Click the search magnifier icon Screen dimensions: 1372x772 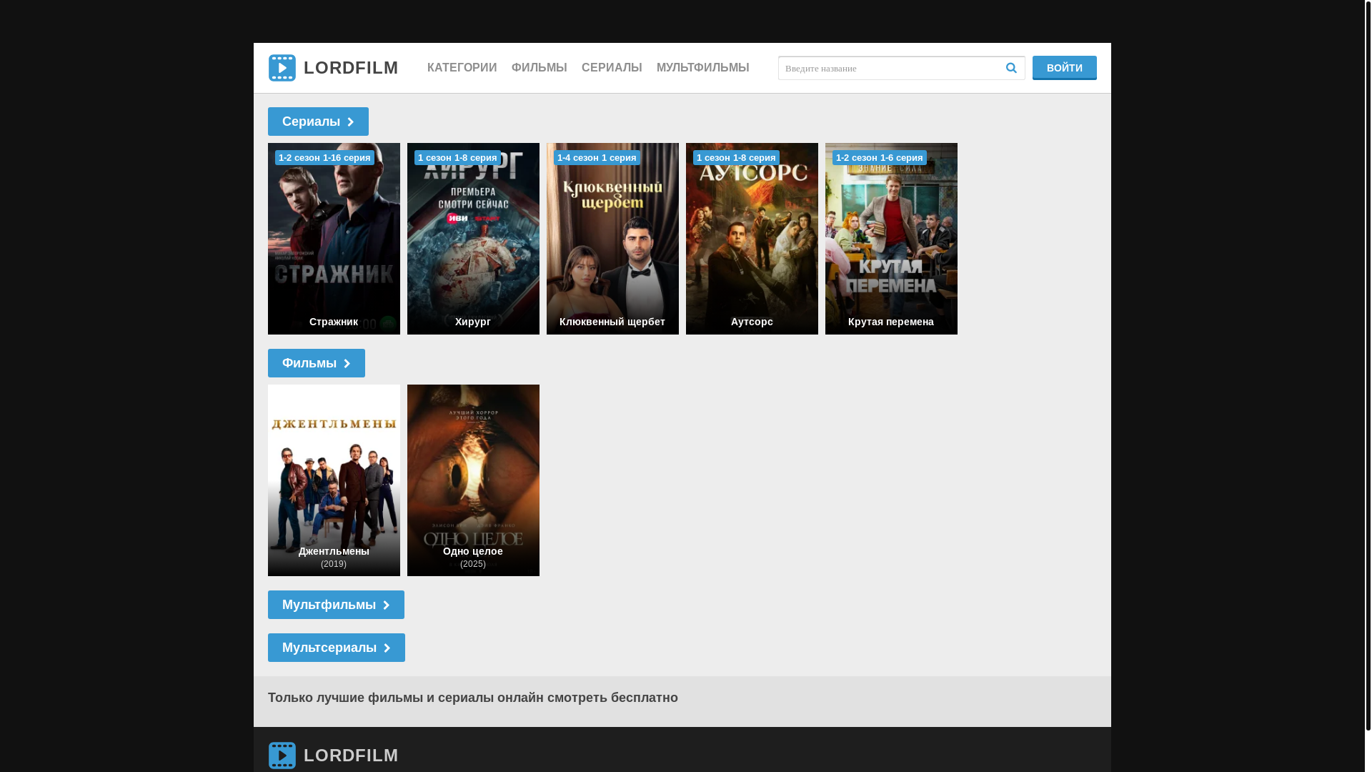(x=1011, y=68)
